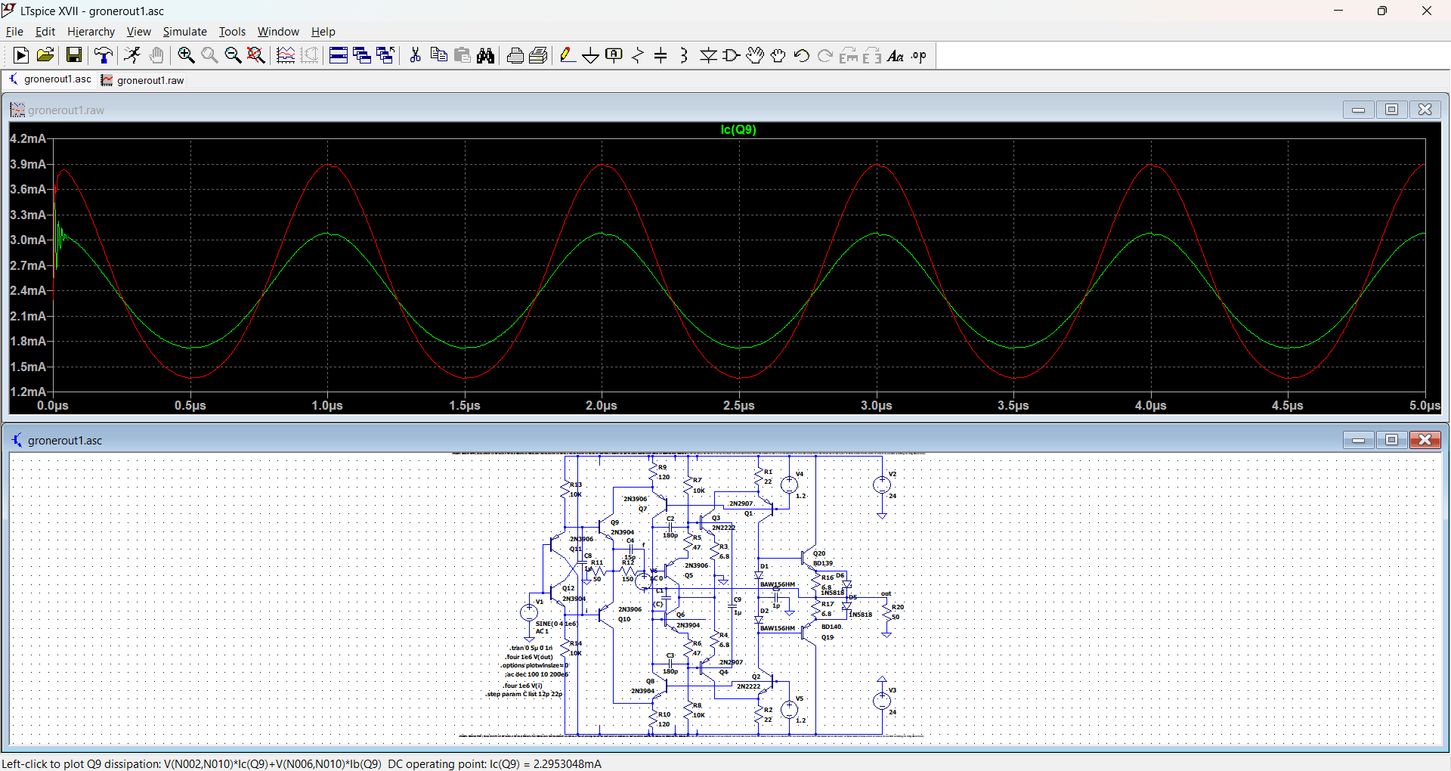Select the Capacitor component tool
This screenshot has width=1451, height=771.
coord(661,55)
